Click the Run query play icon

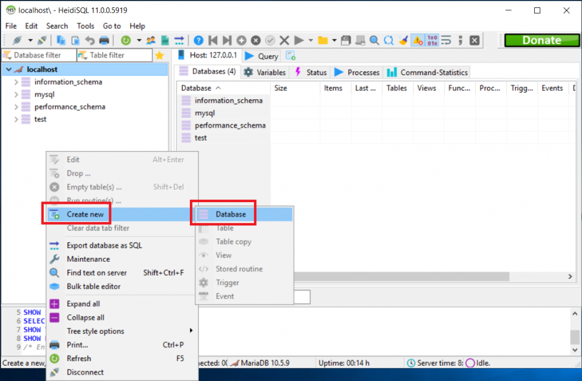(x=299, y=40)
